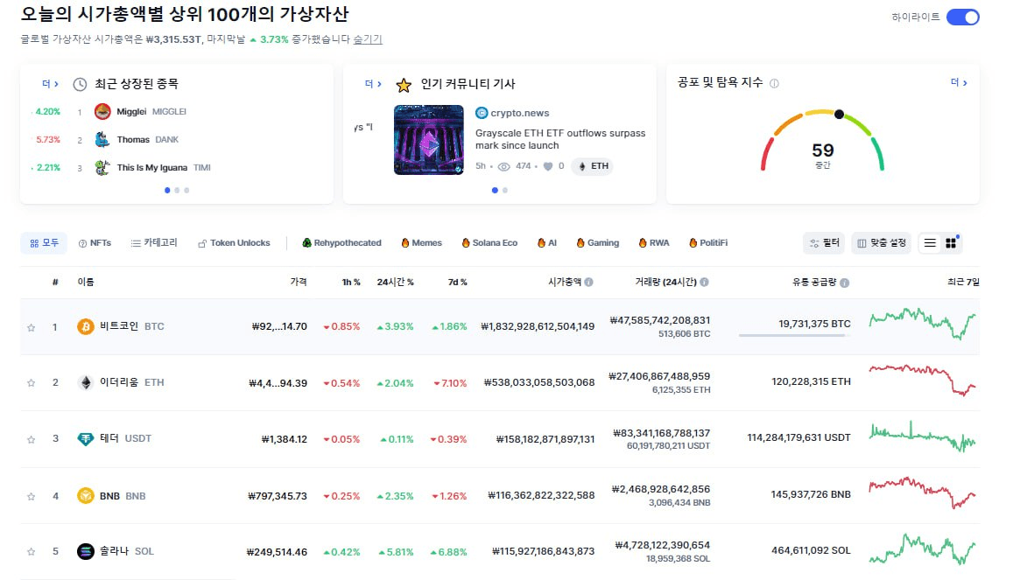
Task: Select the AI category
Action: (x=547, y=243)
